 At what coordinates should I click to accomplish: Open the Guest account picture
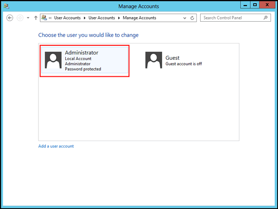pos(154,60)
